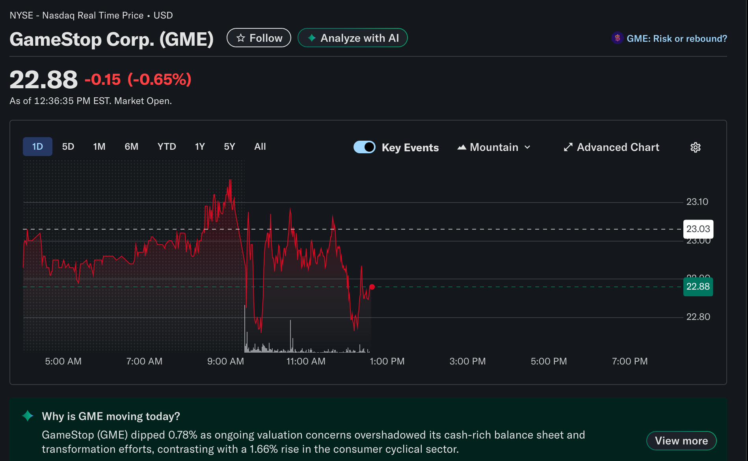
Task: Click the 5:00 AM time axis label
Action: (63, 361)
